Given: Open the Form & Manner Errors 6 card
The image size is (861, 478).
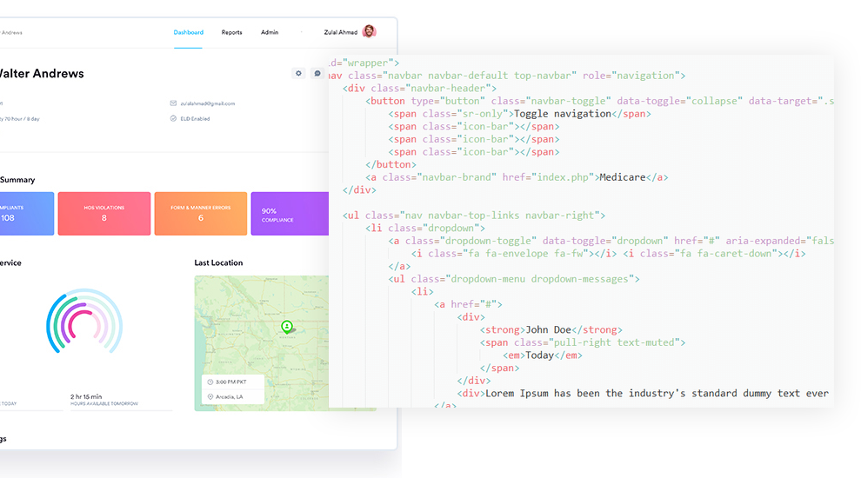Looking at the screenshot, I should pos(201,214).
